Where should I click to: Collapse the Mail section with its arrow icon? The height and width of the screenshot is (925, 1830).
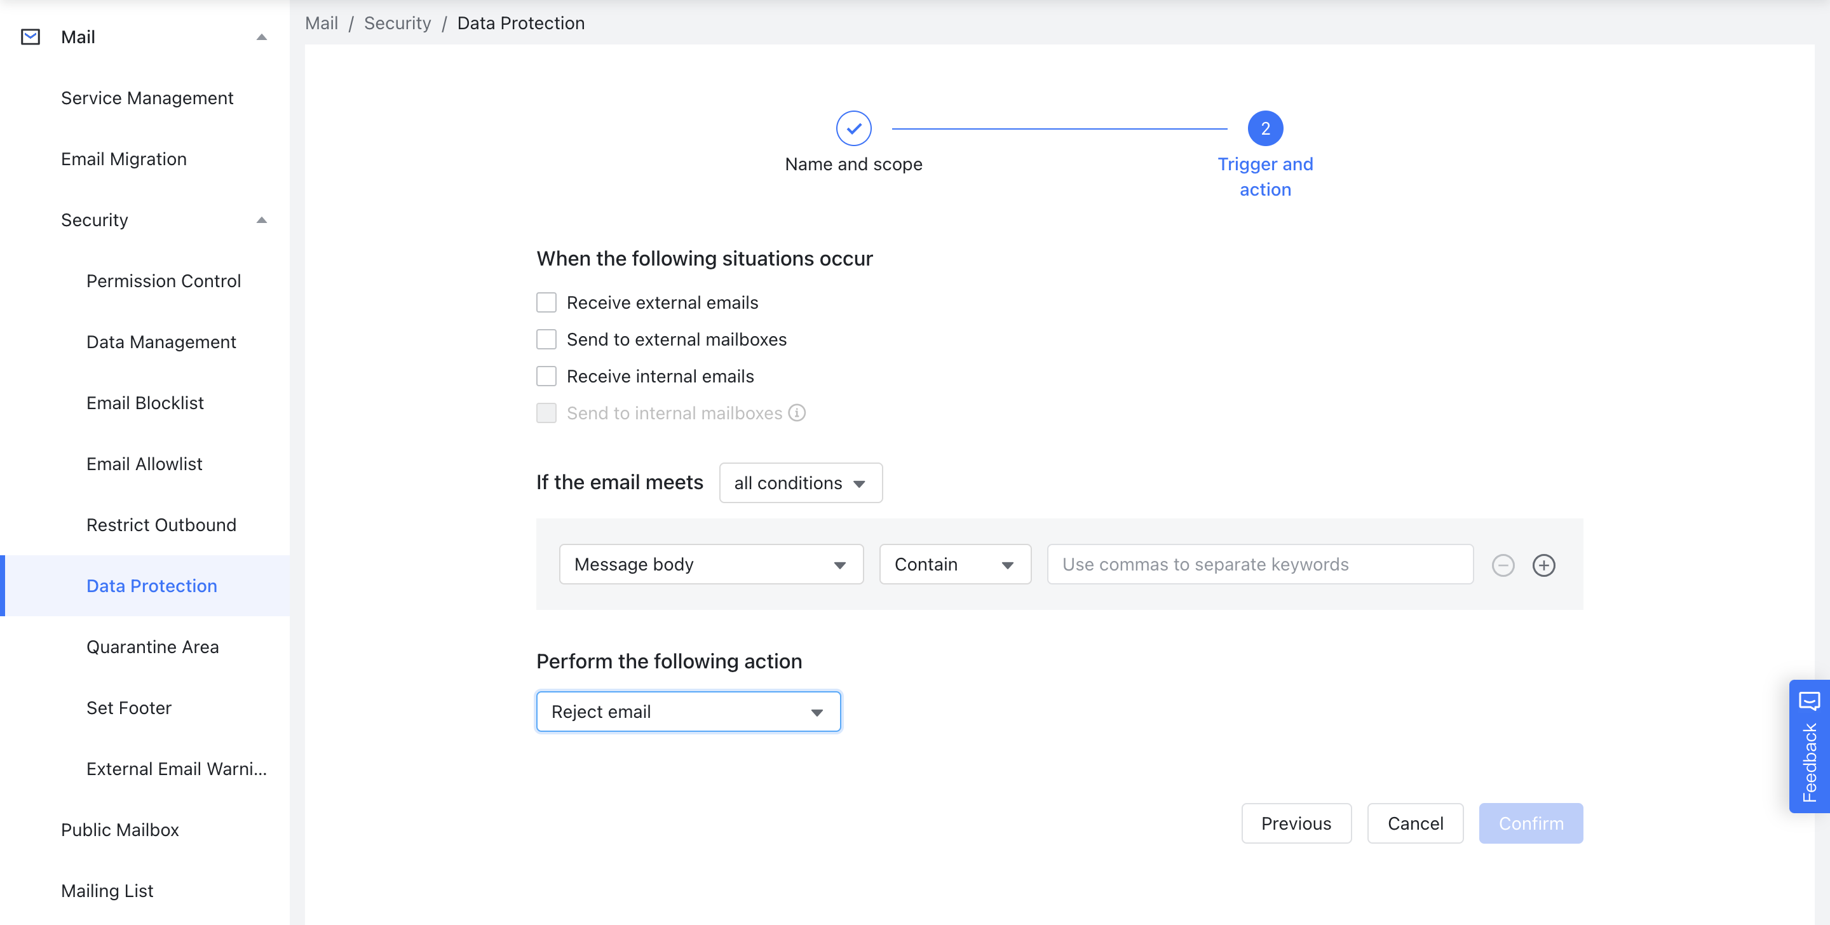pos(261,36)
